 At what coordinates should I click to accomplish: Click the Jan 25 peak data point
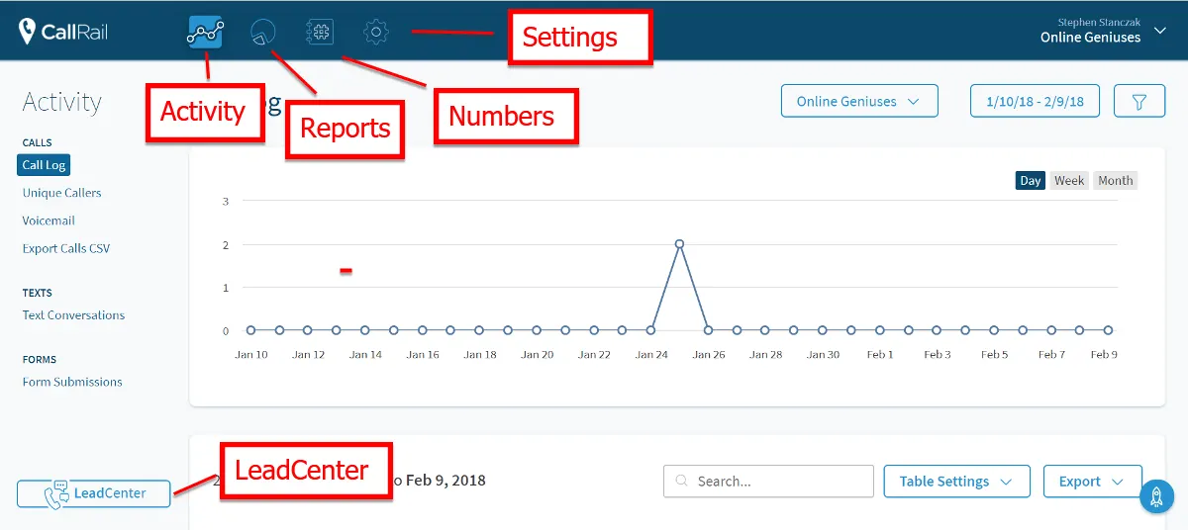[679, 243]
